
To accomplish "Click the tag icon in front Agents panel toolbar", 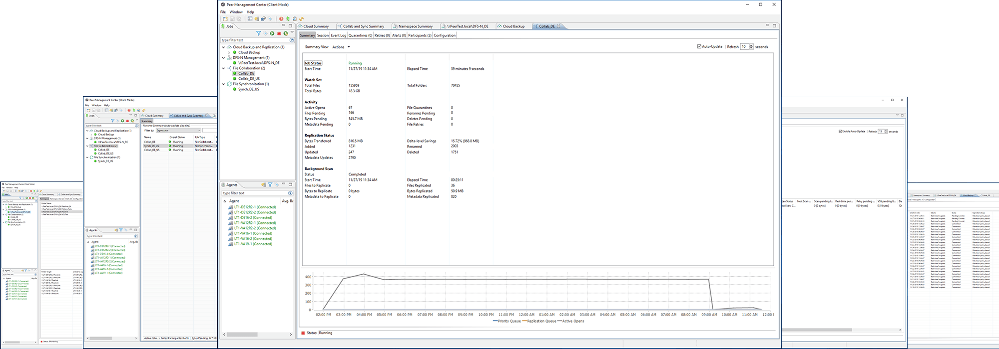I will [277, 184].
